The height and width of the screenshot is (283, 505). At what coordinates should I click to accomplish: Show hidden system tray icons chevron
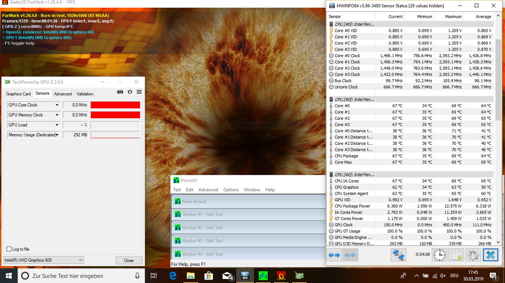coord(416,276)
